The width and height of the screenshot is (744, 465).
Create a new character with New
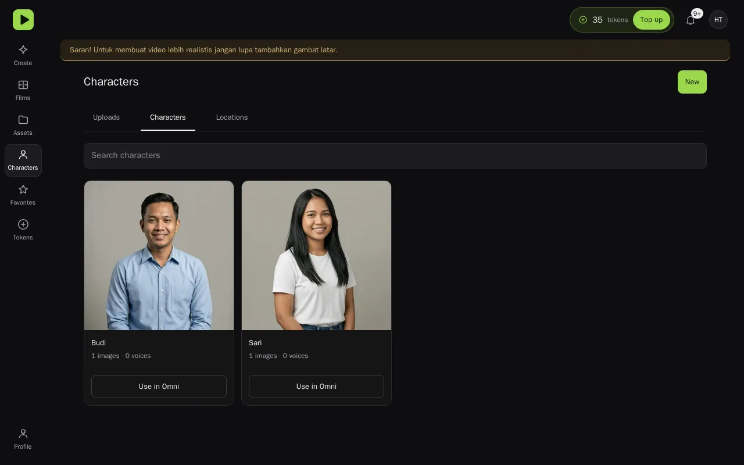click(x=692, y=82)
